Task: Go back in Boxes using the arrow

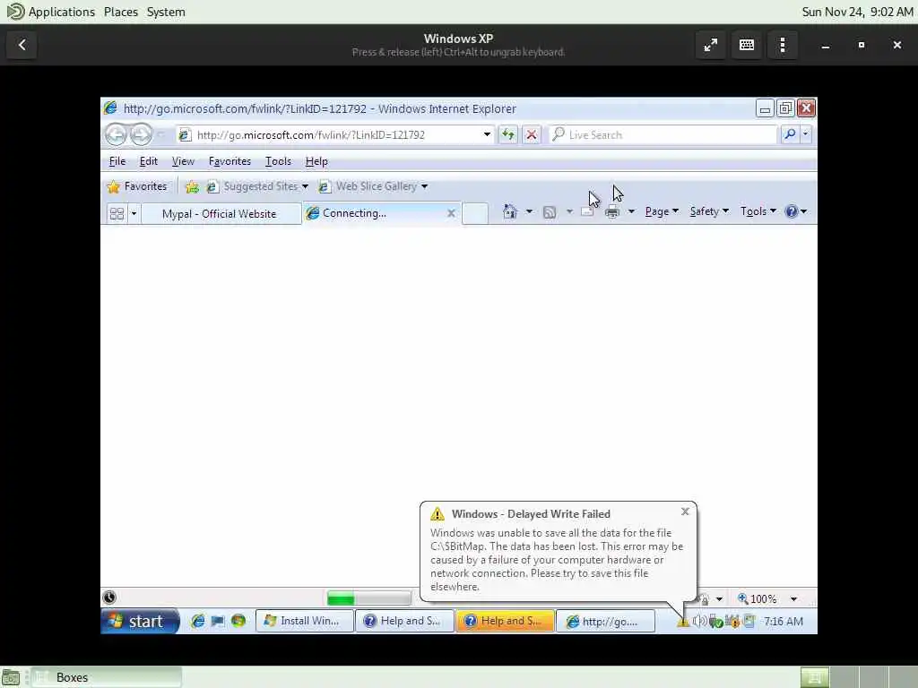Action: [22, 45]
